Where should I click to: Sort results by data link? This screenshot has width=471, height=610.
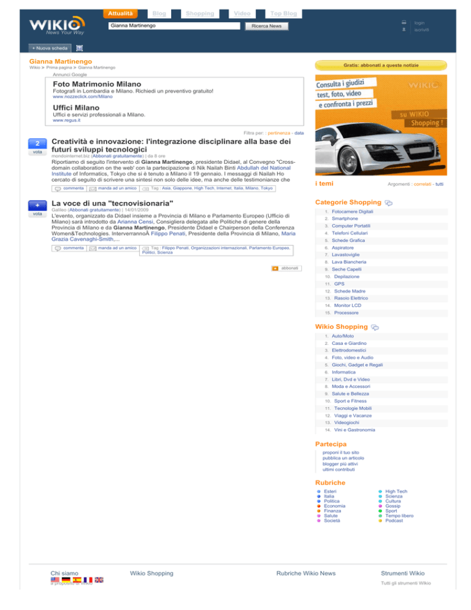pyautogui.click(x=299, y=133)
